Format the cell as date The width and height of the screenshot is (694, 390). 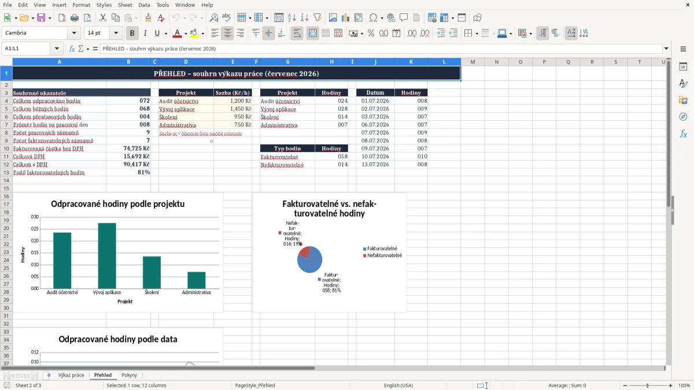pos(396,33)
